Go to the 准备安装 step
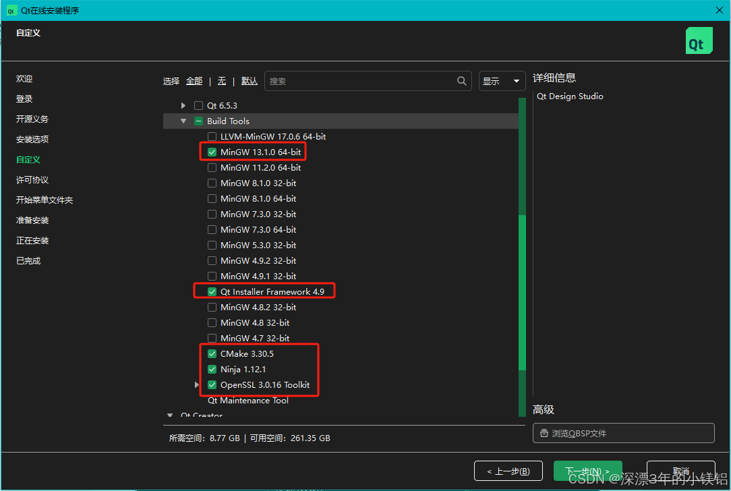The width and height of the screenshot is (731, 491). click(x=32, y=220)
